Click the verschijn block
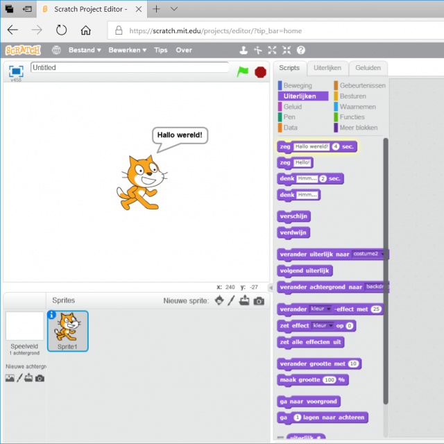 click(x=293, y=216)
